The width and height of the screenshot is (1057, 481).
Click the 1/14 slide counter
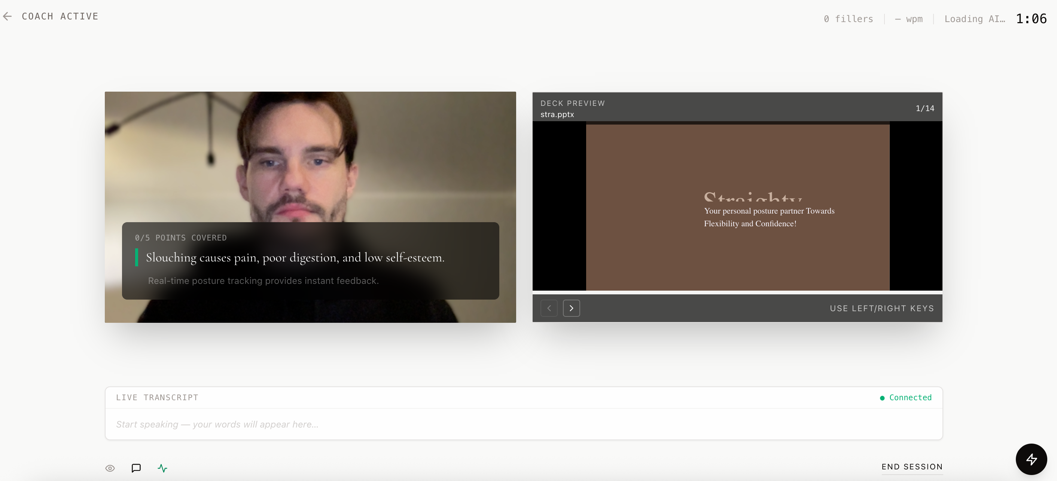click(x=925, y=108)
